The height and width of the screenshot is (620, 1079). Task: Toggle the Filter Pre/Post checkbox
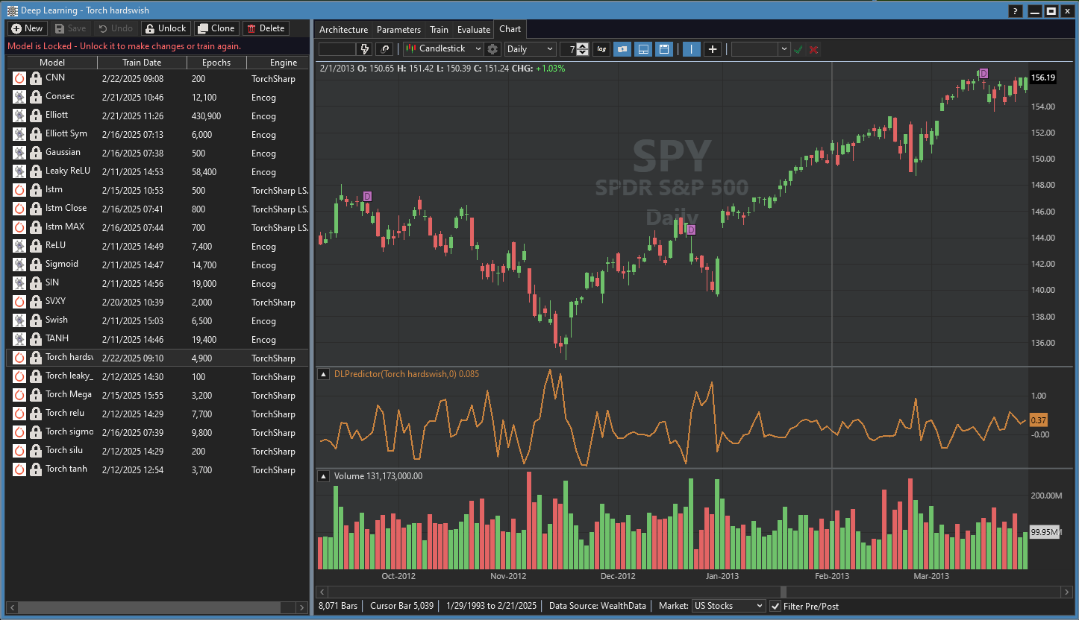[775, 606]
